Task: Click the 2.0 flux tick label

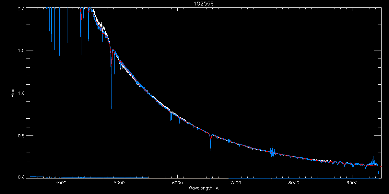Action: point(21,9)
